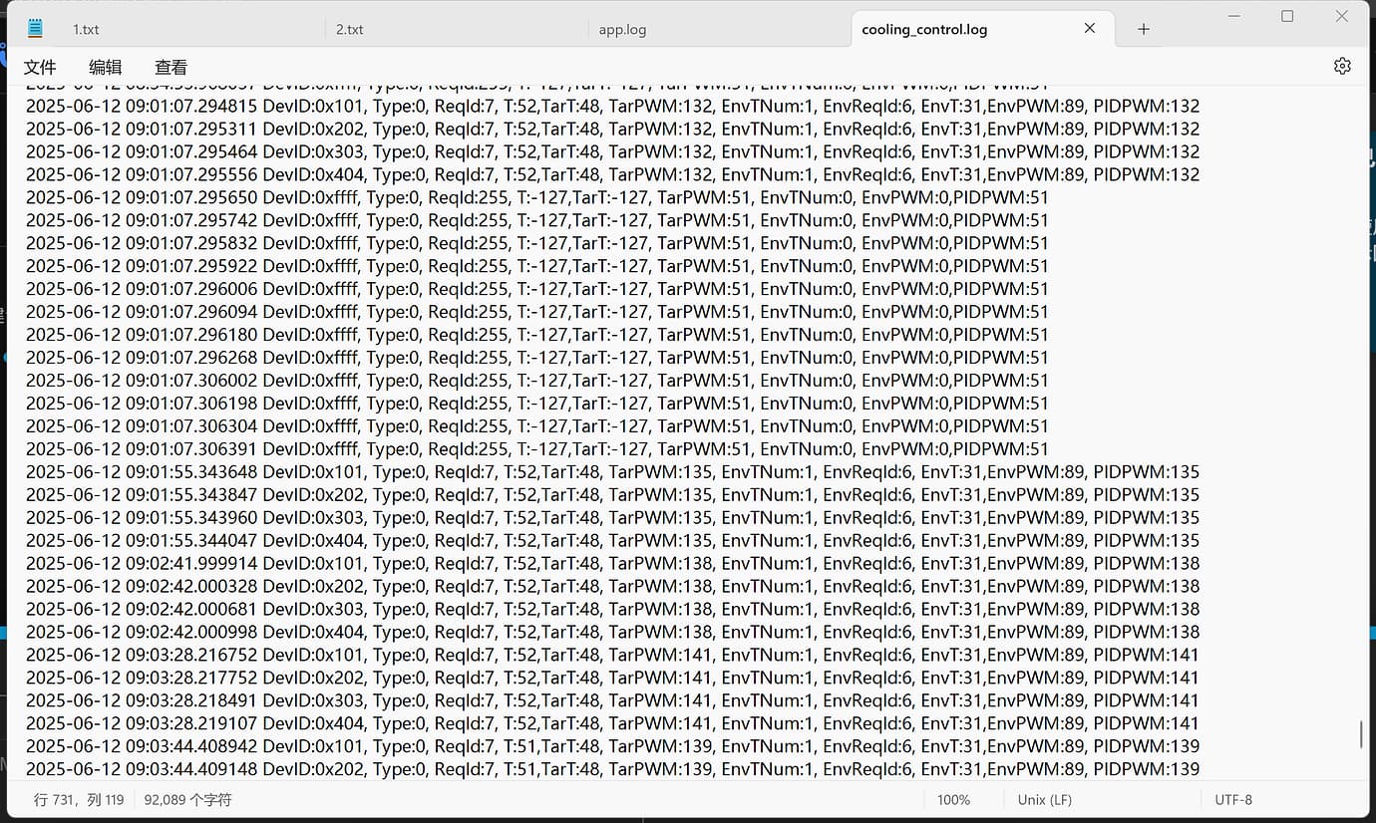Add a new tab with the plus button
The height and width of the screenshot is (823, 1376).
1144,29
